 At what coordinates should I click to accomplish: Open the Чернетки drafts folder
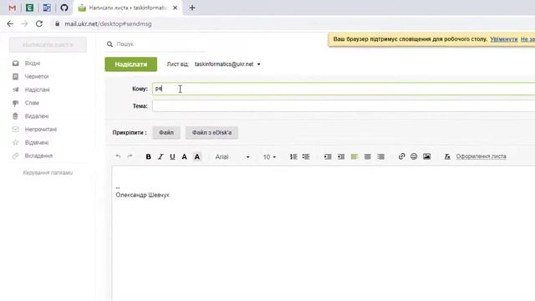pos(37,76)
